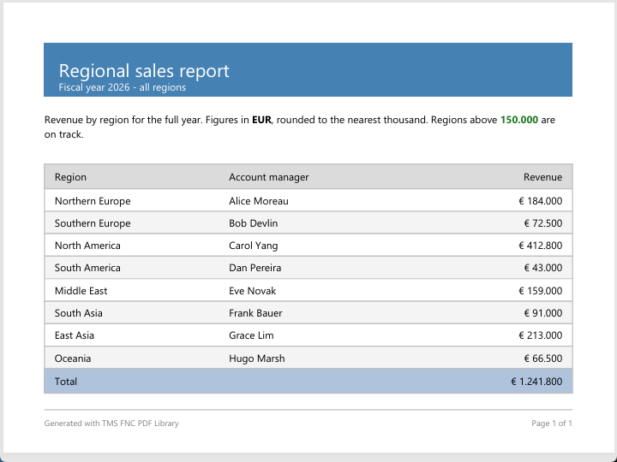
Task: Click the '€ 1.241.800' total value
Action: [536, 382]
